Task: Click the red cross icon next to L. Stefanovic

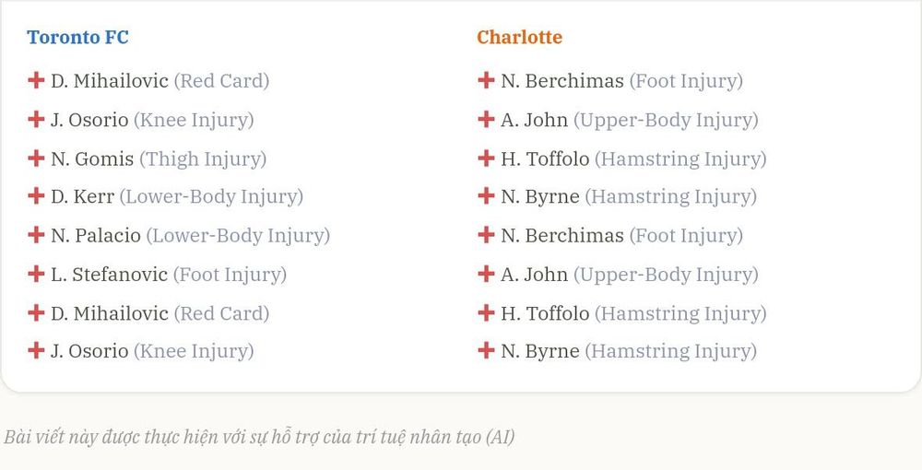Action: [36, 274]
